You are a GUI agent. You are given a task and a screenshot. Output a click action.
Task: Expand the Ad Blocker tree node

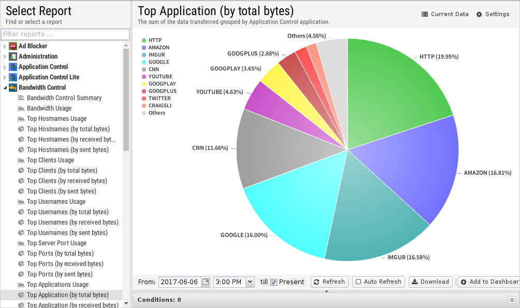click(5, 46)
